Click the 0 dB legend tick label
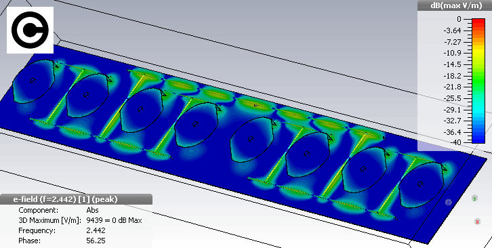Screen dimensions: 492x248 coord(459,19)
